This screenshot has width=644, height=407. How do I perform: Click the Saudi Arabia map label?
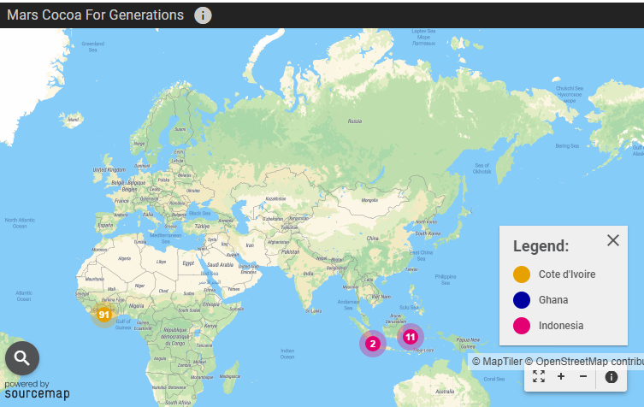pyautogui.click(x=220, y=265)
